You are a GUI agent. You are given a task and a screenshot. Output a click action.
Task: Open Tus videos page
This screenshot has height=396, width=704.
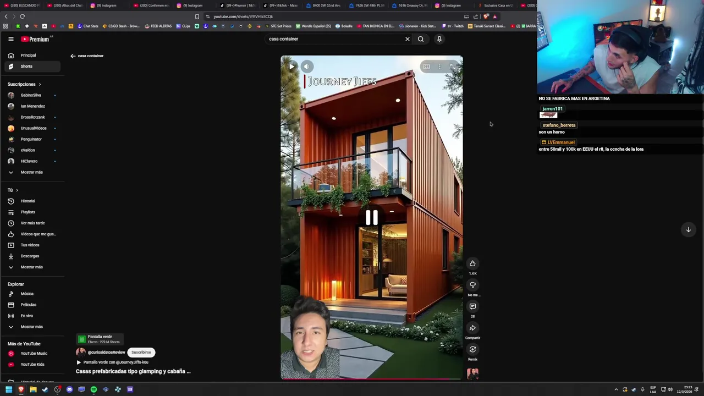click(32, 245)
